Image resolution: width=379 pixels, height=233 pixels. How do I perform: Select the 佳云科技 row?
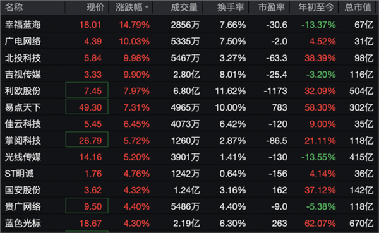(x=189, y=124)
